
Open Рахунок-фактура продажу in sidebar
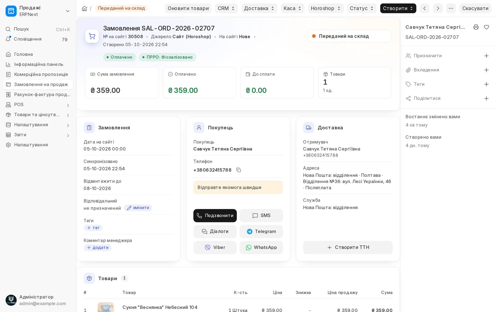38,95
